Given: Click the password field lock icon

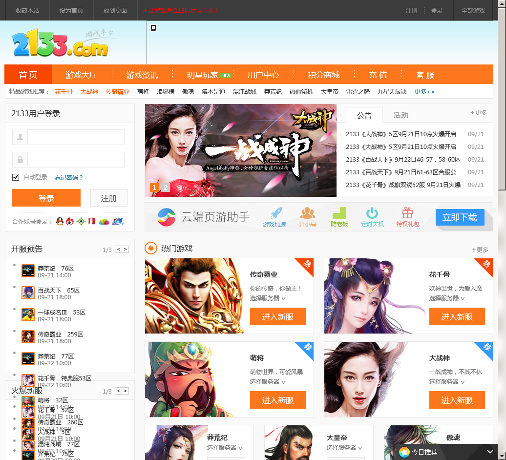Looking at the screenshot, I should pos(20,159).
